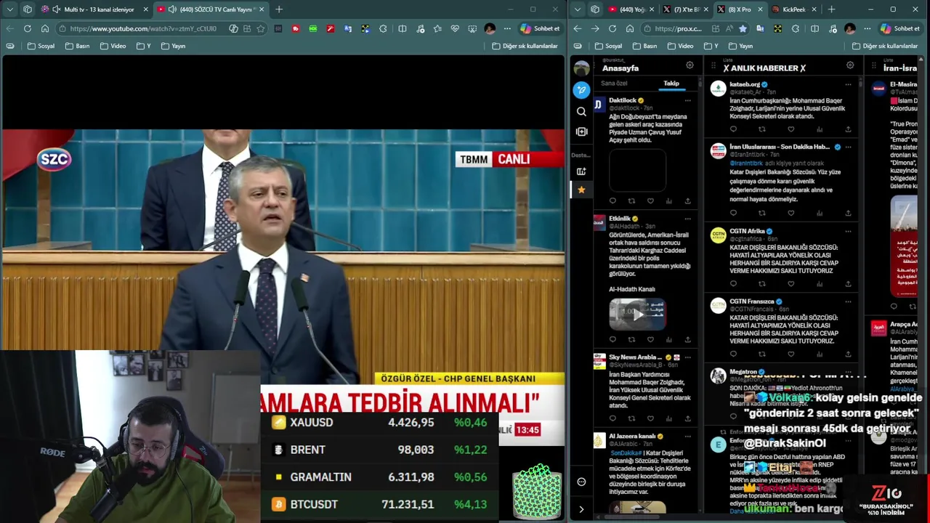Open Extensions puzzle icon in right browser
The image size is (930, 523).
pyautogui.click(x=796, y=28)
